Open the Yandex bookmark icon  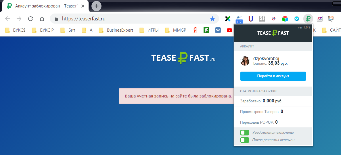[195, 30]
